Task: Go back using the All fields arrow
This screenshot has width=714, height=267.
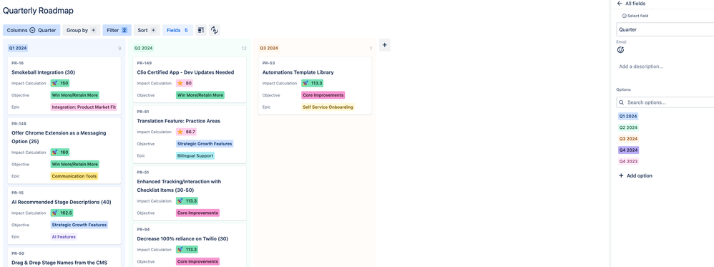Action: pyautogui.click(x=620, y=3)
